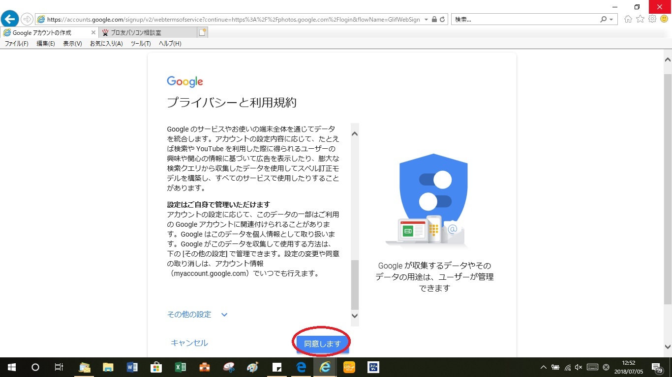Open Task View in the taskbar

[x=59, y=367]
